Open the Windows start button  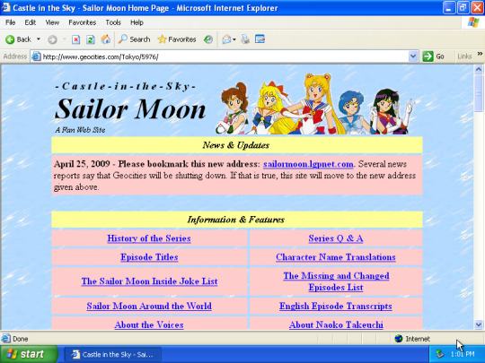[x=29, y=354]
